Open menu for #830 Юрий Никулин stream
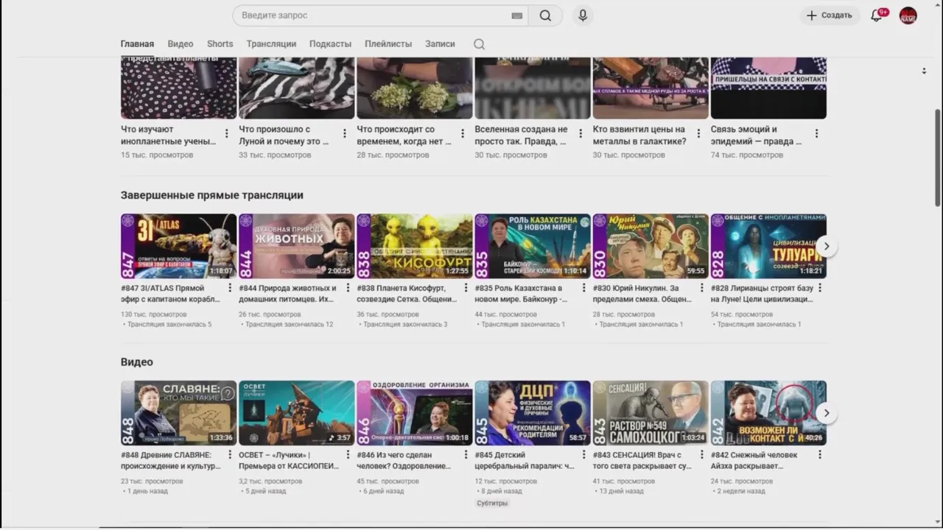This screenshot has height=530, width=943. (701, 288)
